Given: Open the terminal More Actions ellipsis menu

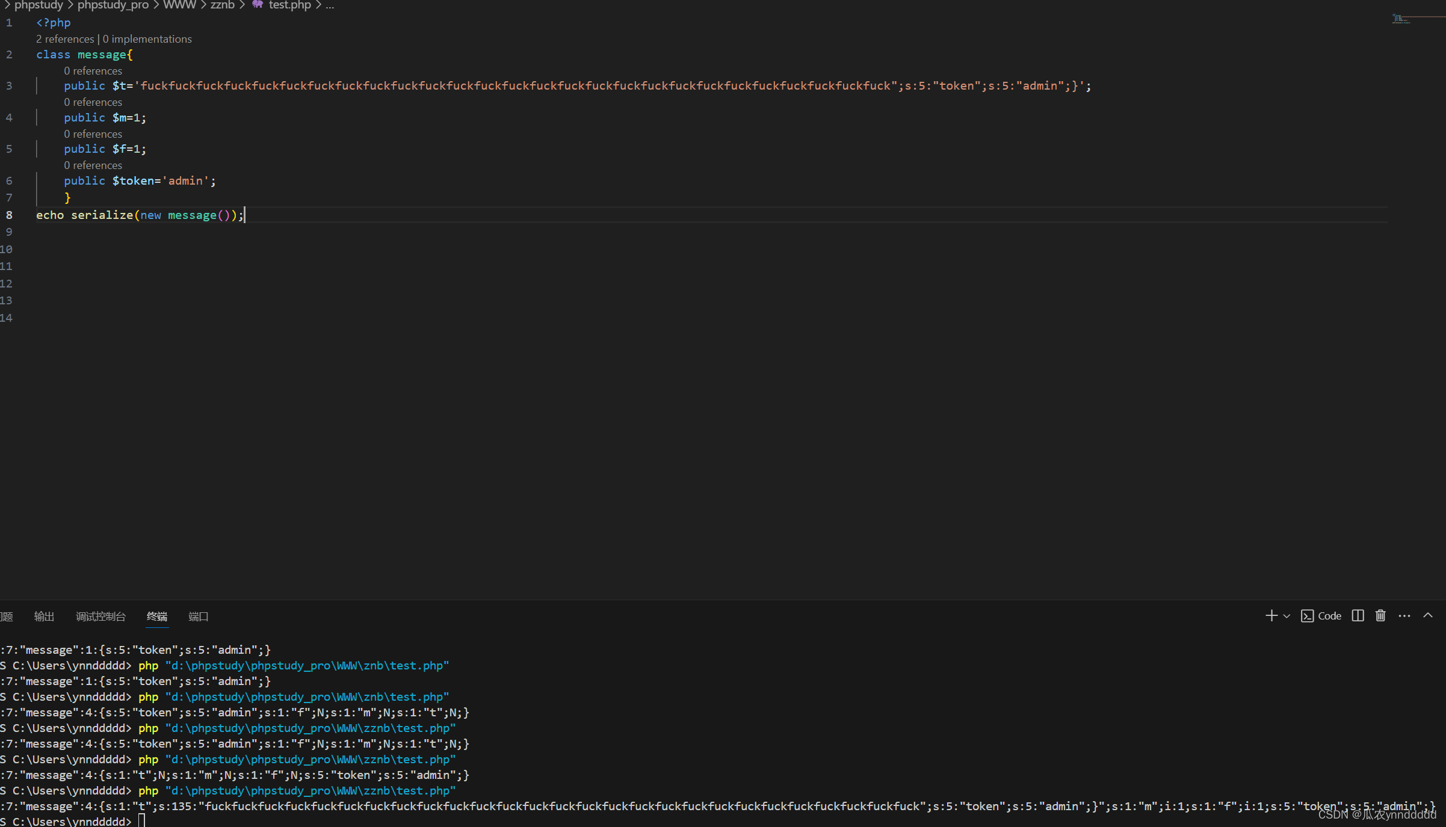Looking at the screenshot, I should (1404, 615).
